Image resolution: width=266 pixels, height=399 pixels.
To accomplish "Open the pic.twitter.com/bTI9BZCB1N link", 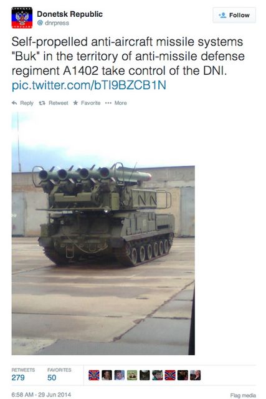I will 88,85.
